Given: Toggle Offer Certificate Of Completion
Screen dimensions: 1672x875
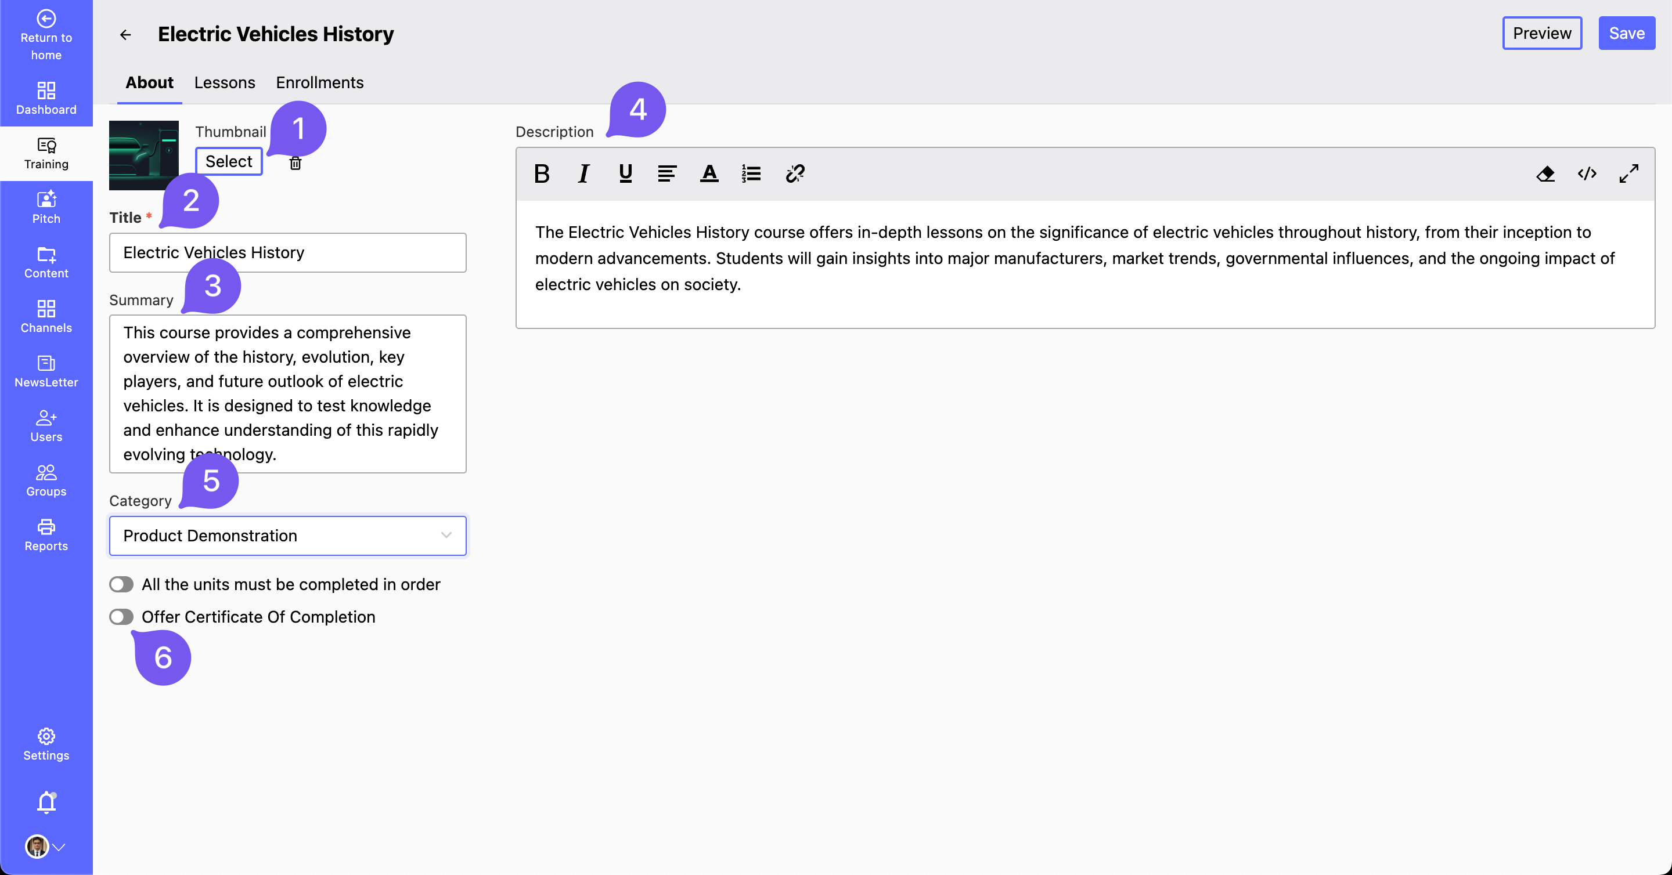Looking at the screenshot, I should point(121,617).
